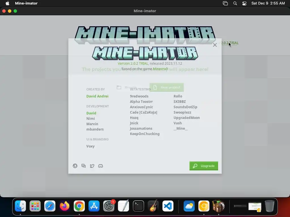Follow the Minecraft link
The width and height of the screenshot is (290, 217).
[x=161, y=69]
